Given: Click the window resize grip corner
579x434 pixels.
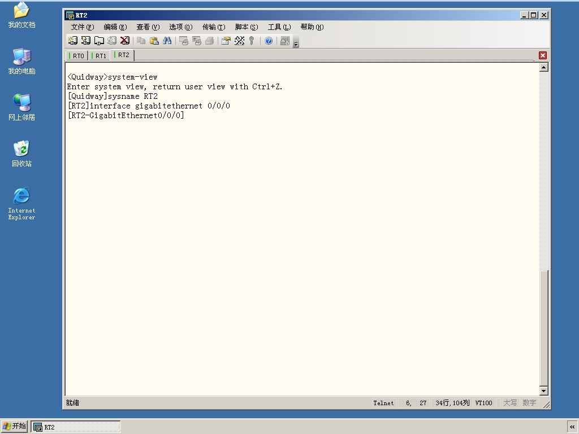Looking at the screenshot, I should [x=546, y=405].
